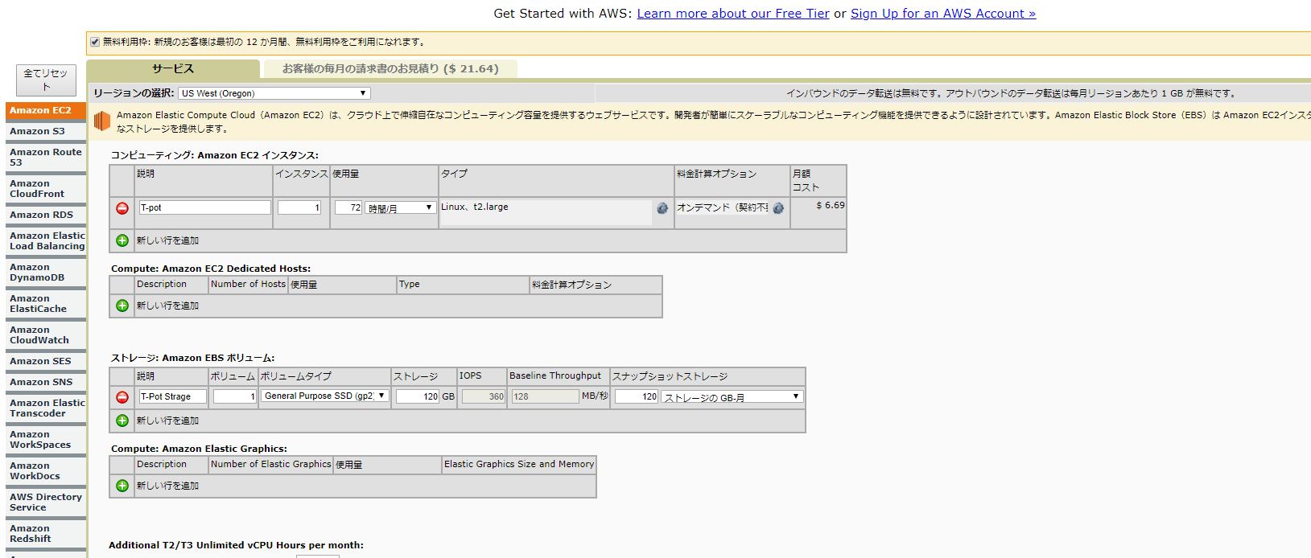The image size is (1311, 558).
Task: Click the IOPS field showing 360
Action: 484,396
